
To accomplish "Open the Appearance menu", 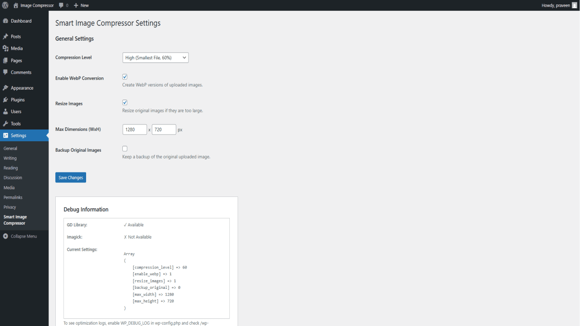I will tap(22, 88).
